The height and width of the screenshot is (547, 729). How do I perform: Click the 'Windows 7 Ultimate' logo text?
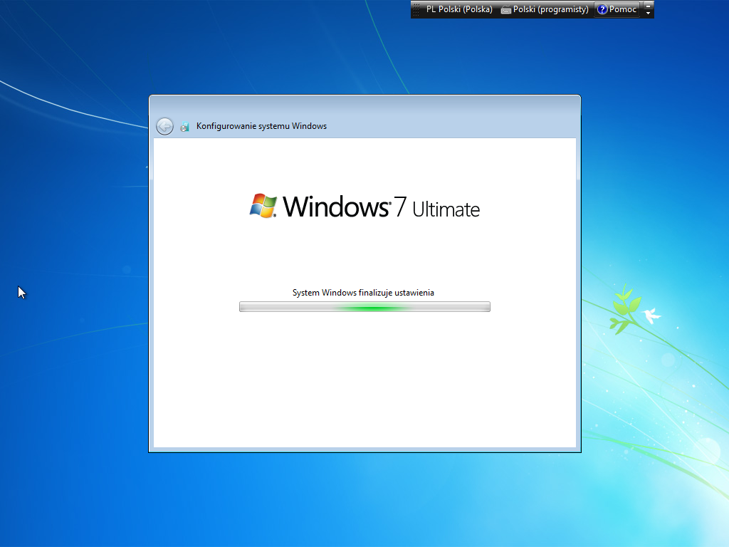(382, 207)
